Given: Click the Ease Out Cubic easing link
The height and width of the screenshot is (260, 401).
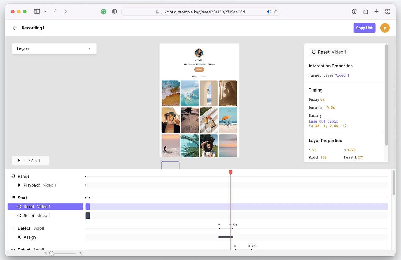Looking at the screenshot, I should [x=323, y=121].
